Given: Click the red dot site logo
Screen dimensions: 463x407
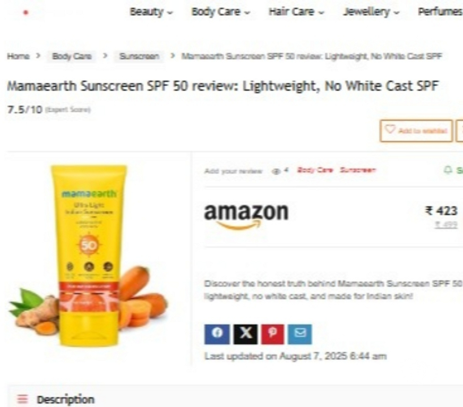Looking at the screenshot, I should pos(25,12).
